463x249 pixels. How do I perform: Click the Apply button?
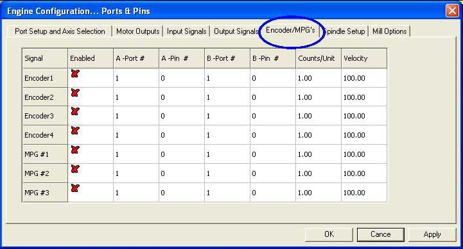tap(432, 234)
